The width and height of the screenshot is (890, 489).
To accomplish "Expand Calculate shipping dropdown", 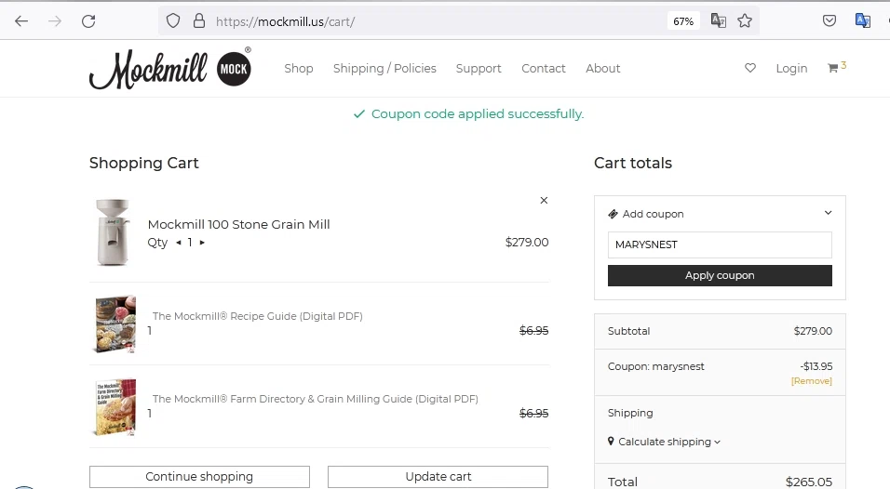I will click(669, 442).
